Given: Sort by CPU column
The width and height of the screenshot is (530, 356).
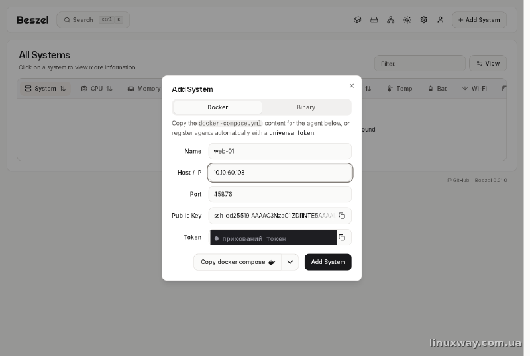Looking at the screenshot, I should tap(96, 89).
